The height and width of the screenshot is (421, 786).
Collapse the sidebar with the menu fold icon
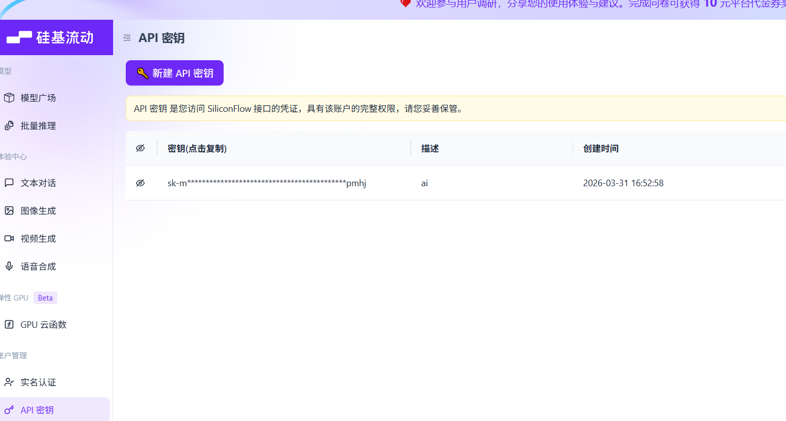[x=127, y=38]
